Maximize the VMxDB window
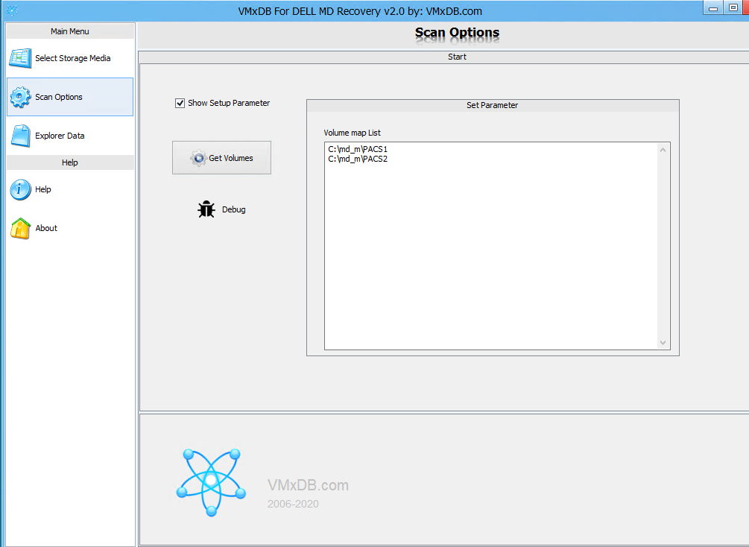Image resolution: width=749 pixels, height=547 pixels. pos(733,7)
